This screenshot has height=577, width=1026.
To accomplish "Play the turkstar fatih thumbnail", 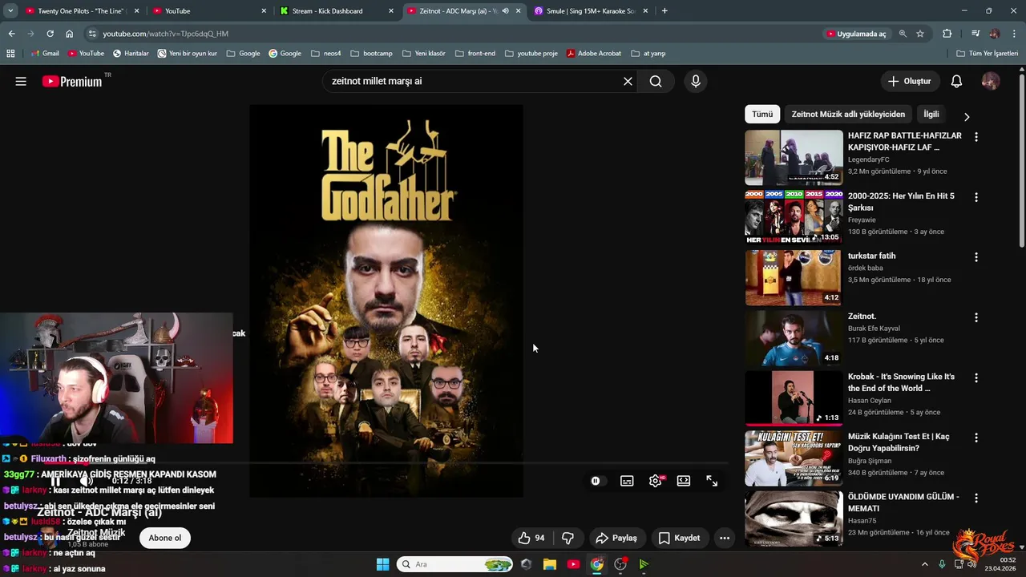I will point(794,277).
